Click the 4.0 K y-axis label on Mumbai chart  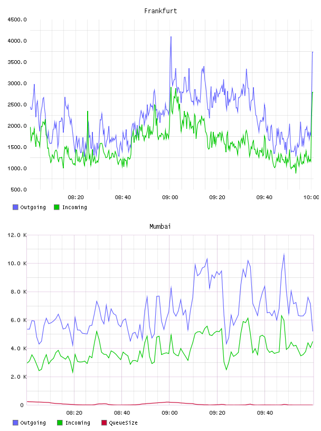(x=18, y=348)
